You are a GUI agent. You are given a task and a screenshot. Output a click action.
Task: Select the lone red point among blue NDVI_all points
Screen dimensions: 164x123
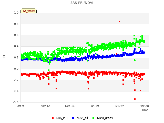(x=116, y=54)
